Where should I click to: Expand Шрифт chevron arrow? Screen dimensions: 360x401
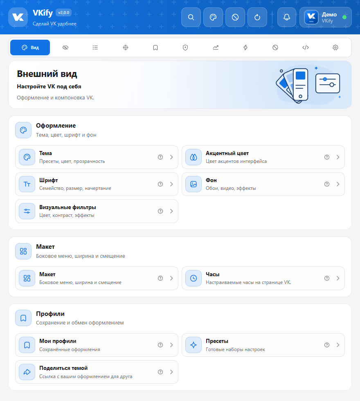click(171, 184)
